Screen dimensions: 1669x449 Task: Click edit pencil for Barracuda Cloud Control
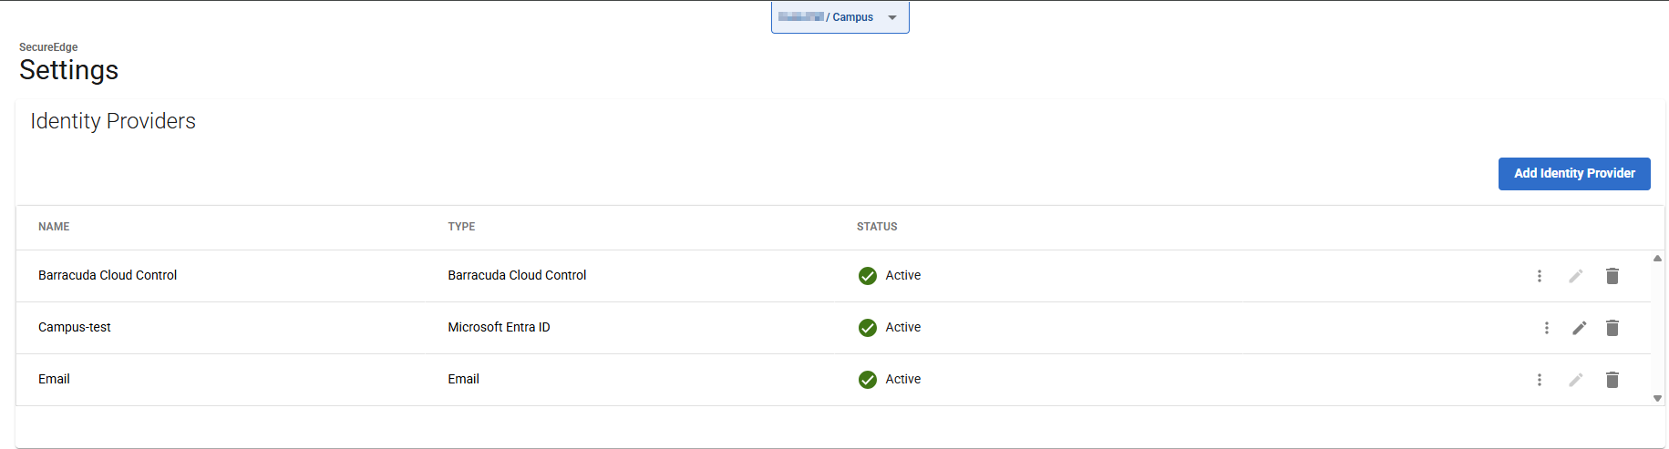[x=1576, y=276]
